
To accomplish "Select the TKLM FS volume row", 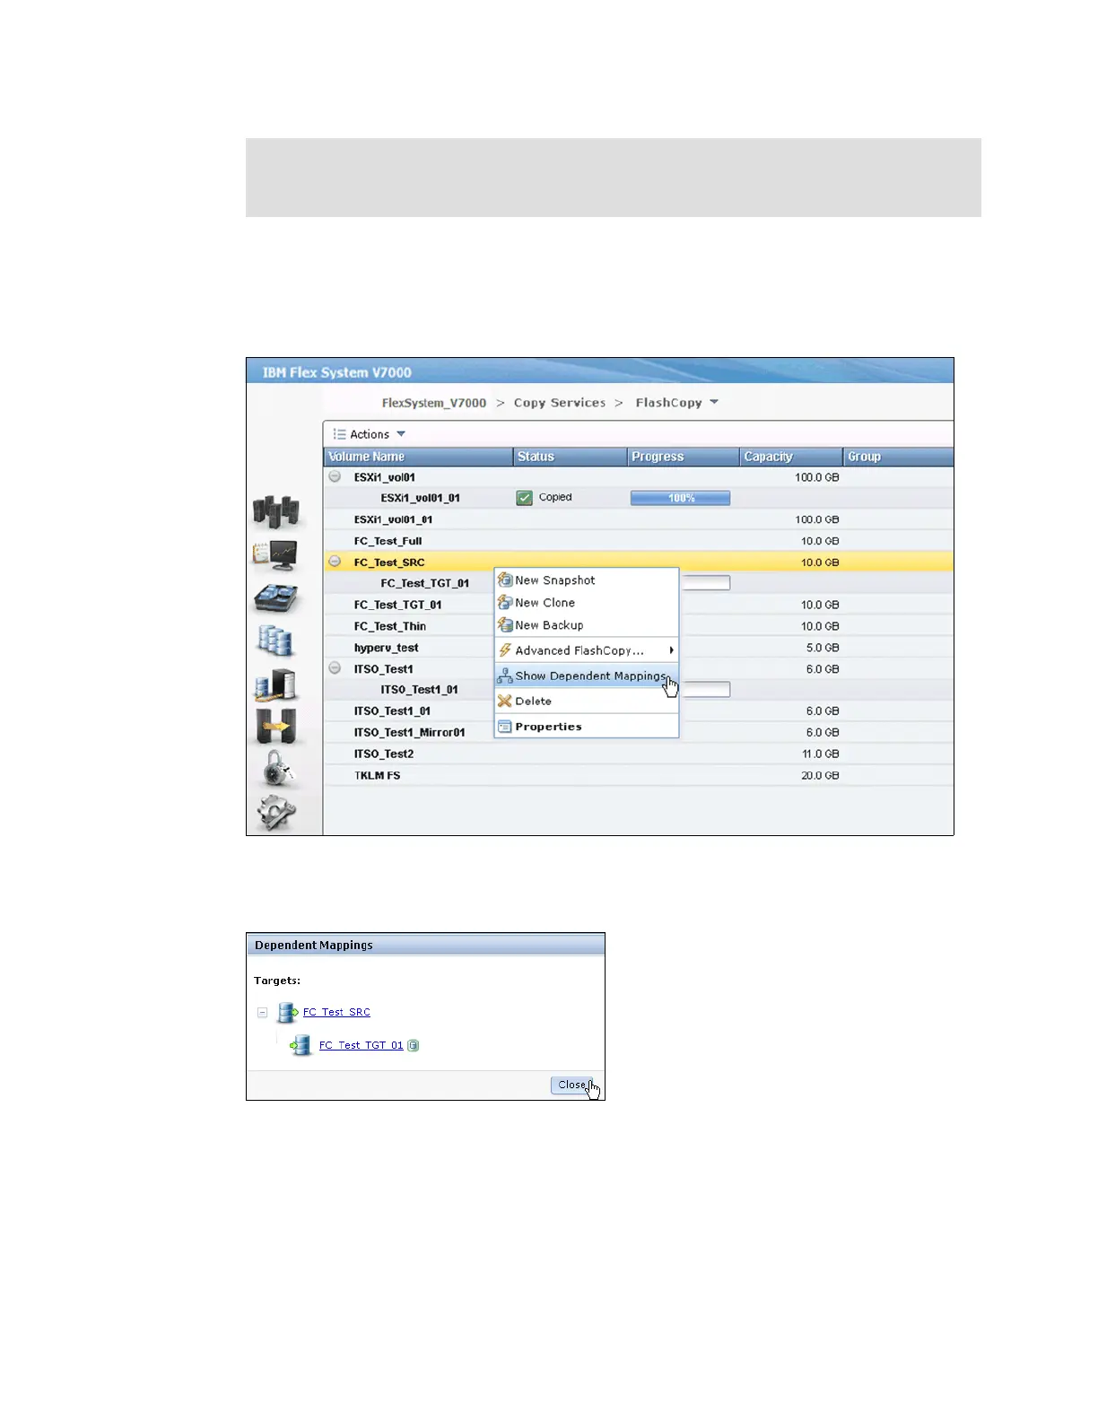I will pos(638,775).
